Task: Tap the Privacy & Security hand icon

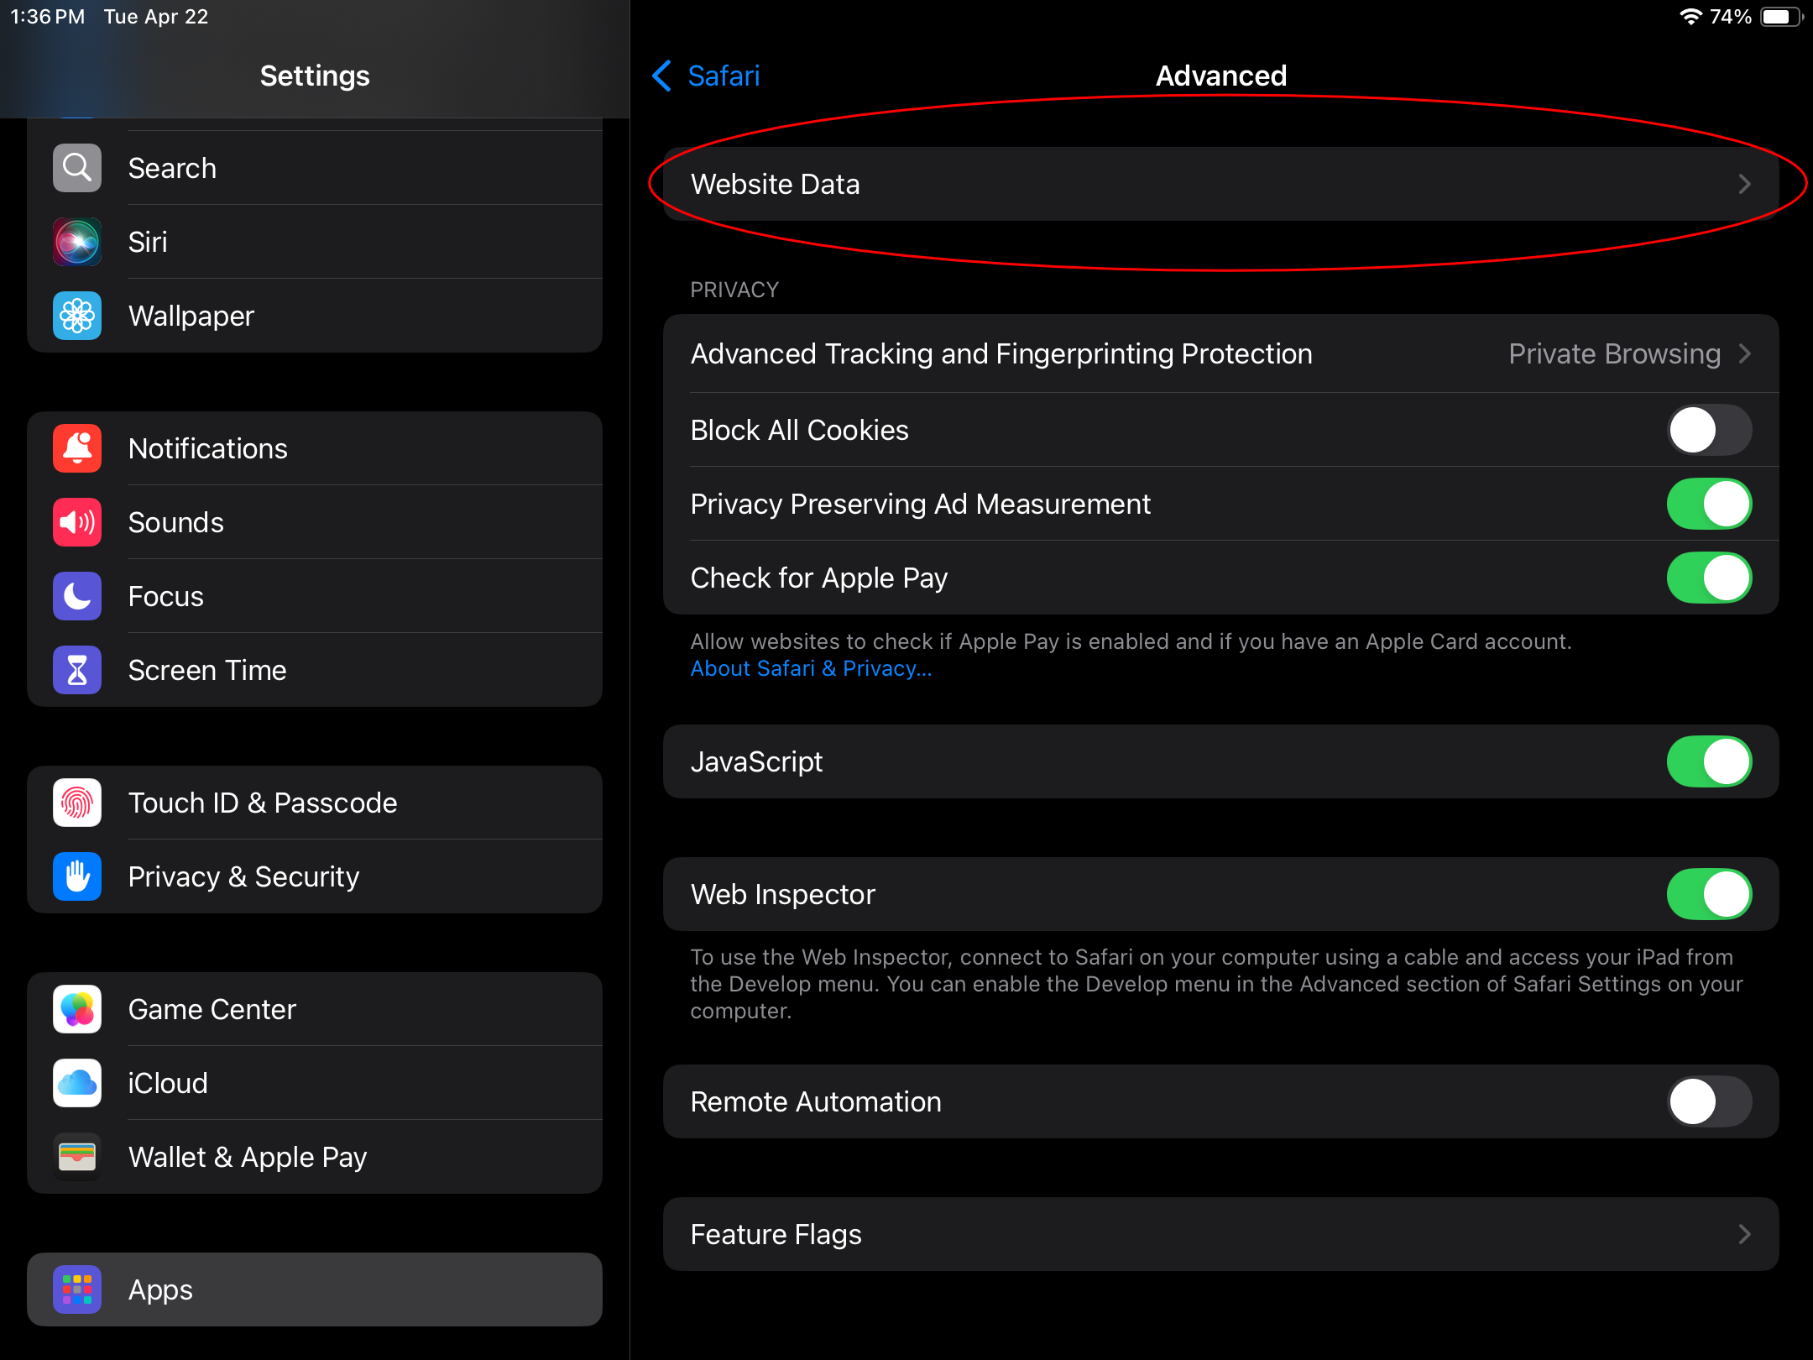Action: point(77,876)
